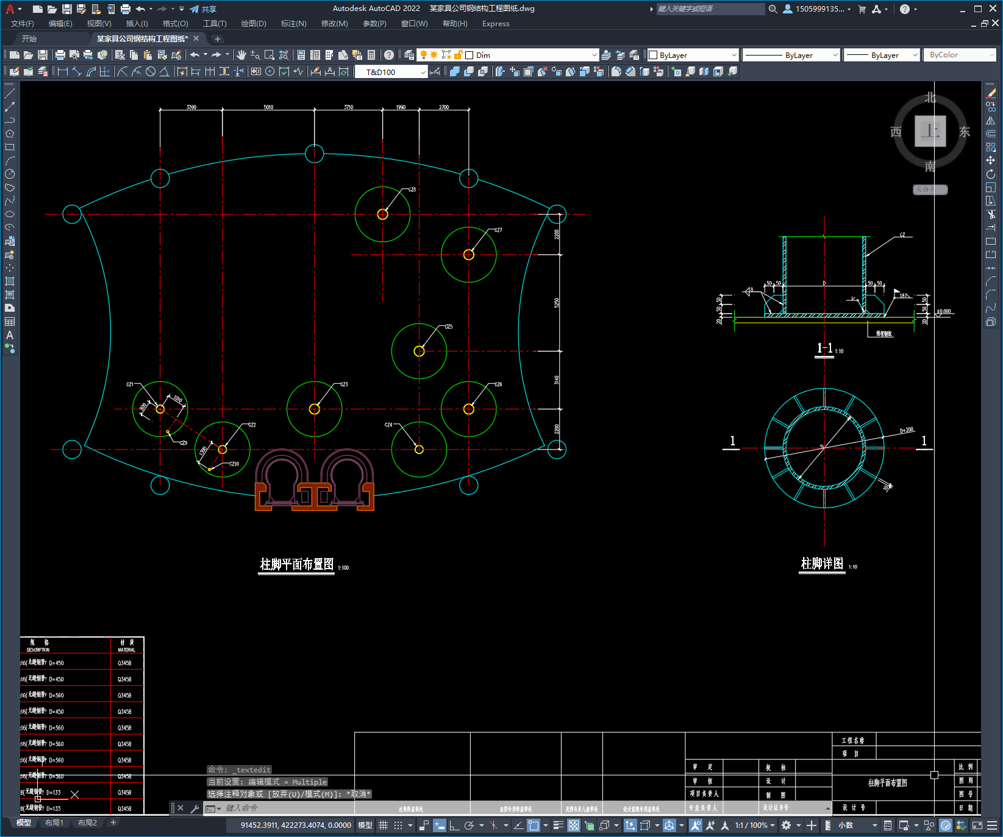Screen dimensions: 1003x837
Task: Open the 文件(F) menu
Action: [x=23, y=24]
